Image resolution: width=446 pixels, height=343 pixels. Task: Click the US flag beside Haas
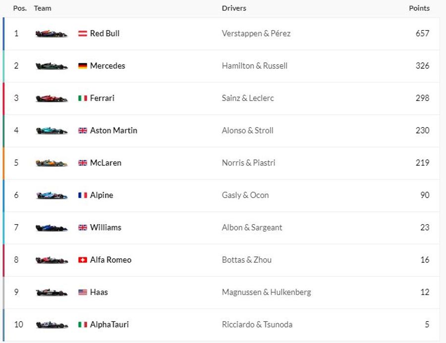(x=82, y=292)
